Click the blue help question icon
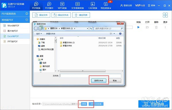 (120, 33)
